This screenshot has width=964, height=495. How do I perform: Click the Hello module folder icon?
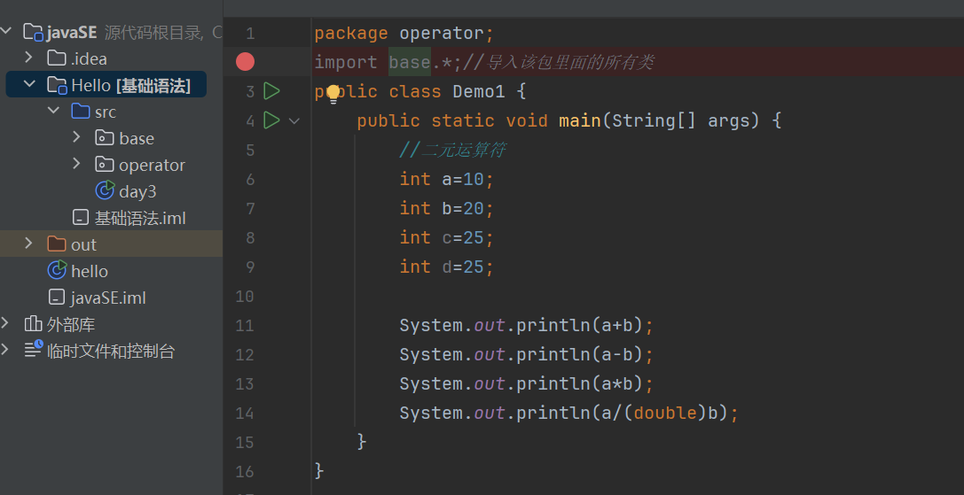(x=57, y=85)
